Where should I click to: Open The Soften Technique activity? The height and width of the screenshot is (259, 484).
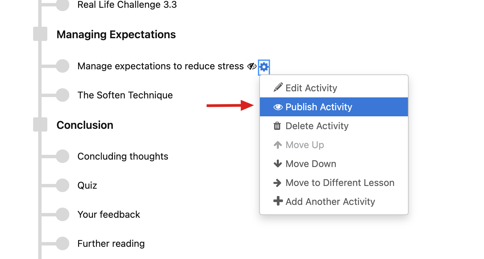coord(125,95)
